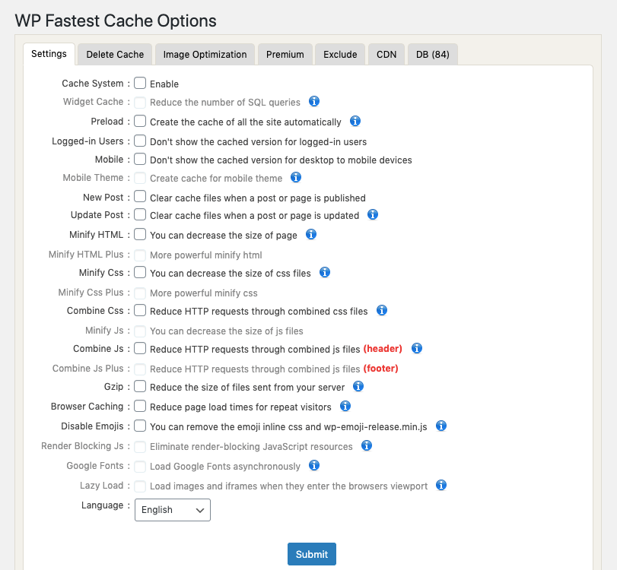Open the Exclude settings tab
Image resolution: width=617 pixels, height=570 pixels.
339,54
